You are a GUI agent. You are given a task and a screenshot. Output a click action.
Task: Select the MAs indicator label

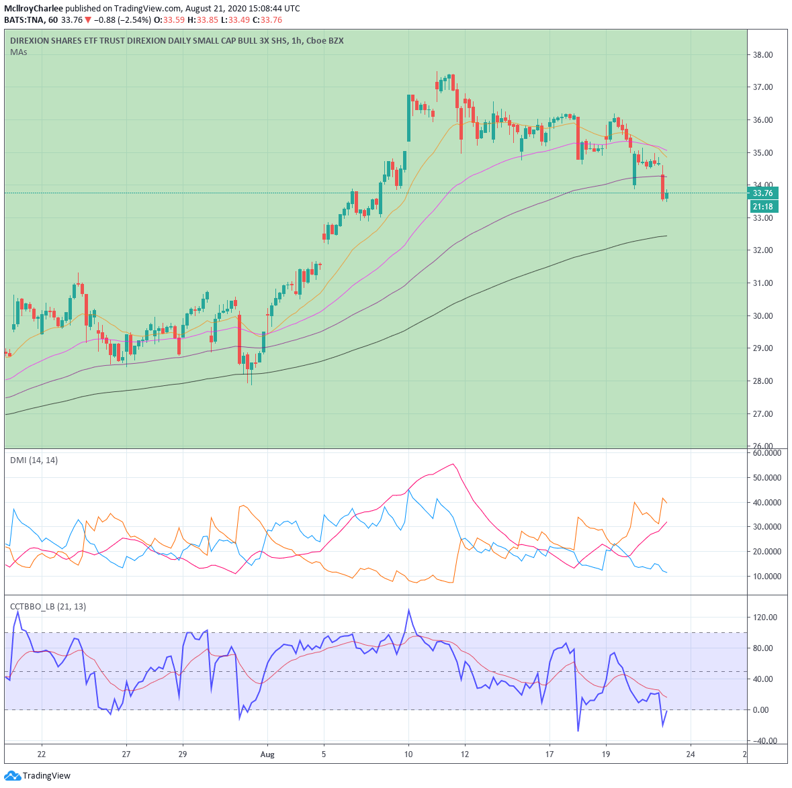(x=19, y=52)
